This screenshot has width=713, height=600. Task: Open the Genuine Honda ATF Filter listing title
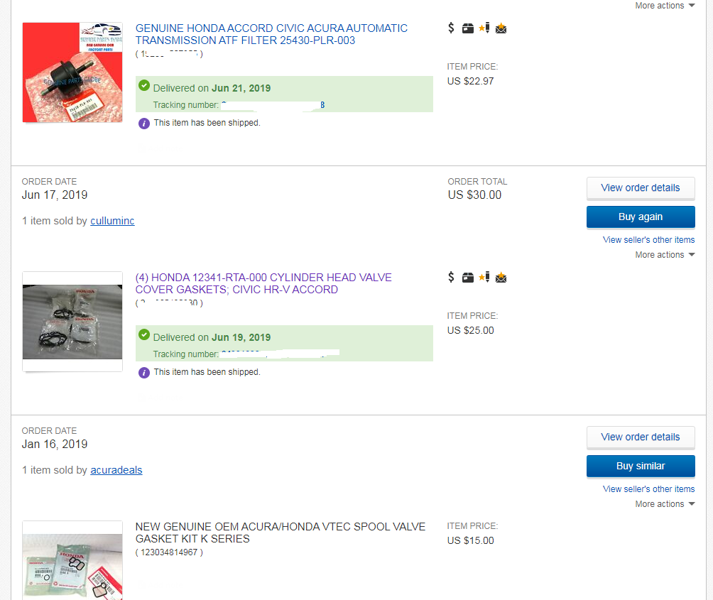coord(271,34)
